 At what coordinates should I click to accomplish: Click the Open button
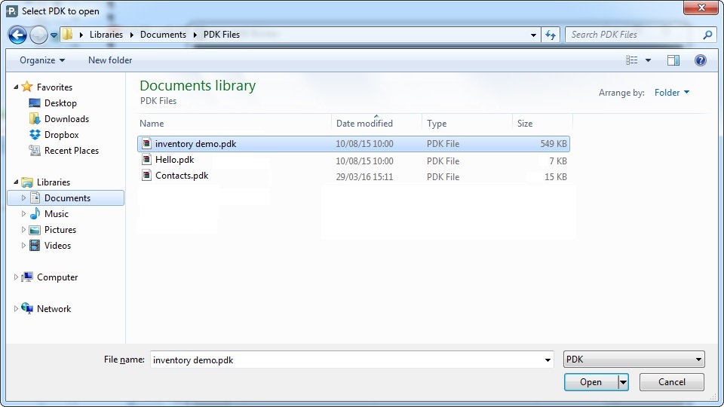(x=591, y=382)
